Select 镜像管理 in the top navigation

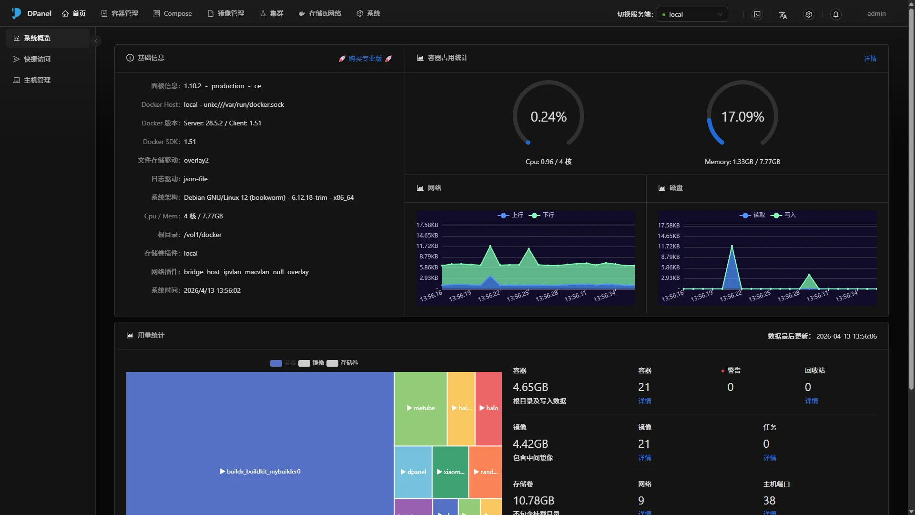tap(226, 13)
